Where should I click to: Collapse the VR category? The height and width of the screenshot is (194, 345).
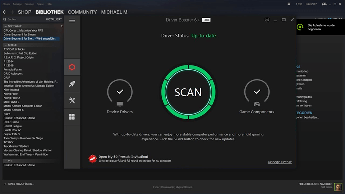pos(5,161)
